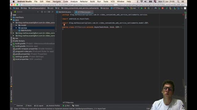Open the File menu
The image size is (197, 110).
[36, 2]
